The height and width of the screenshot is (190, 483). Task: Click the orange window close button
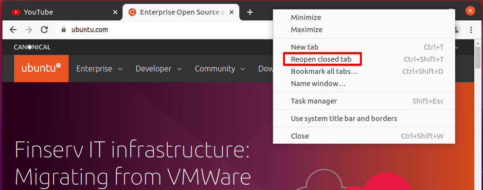[x=470, y=11]
